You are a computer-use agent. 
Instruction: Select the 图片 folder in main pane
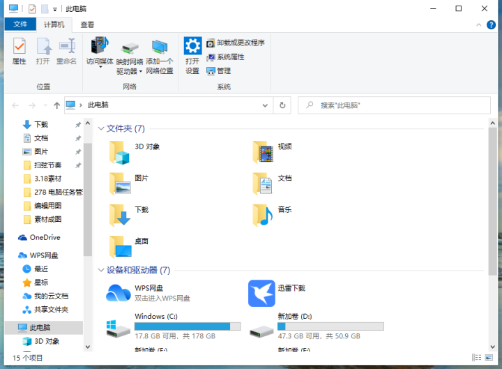[x=120, y=184]
